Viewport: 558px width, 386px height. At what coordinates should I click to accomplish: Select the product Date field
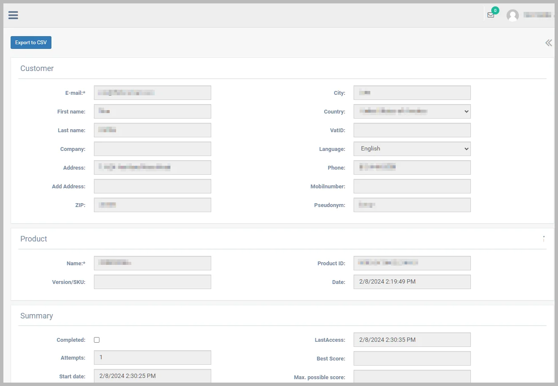(x=412, y=282)
